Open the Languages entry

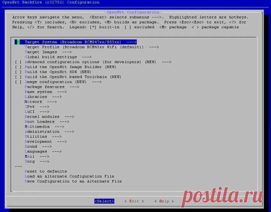(43, 151)
